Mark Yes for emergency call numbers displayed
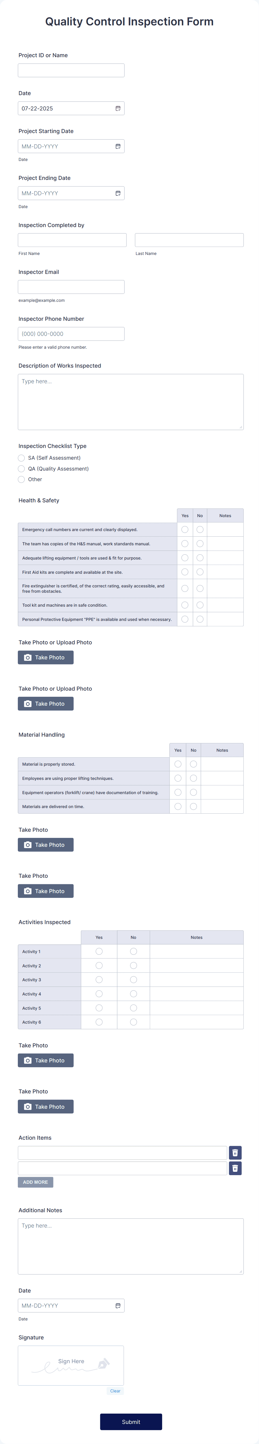 pos(185,529)
